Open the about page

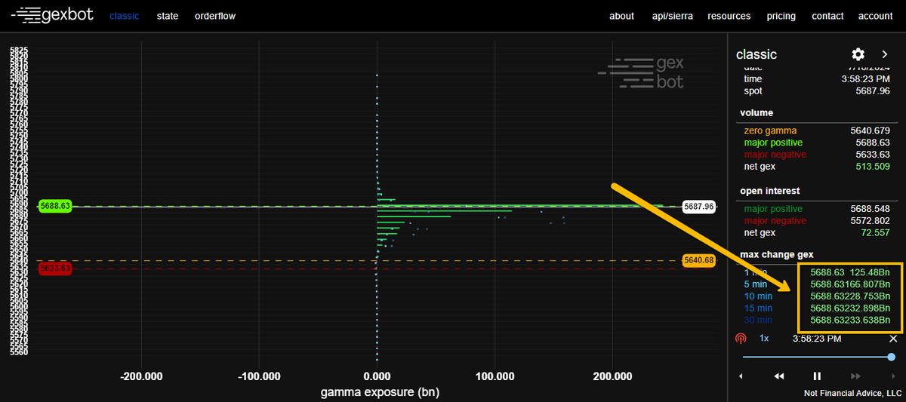tap(621, 16)
